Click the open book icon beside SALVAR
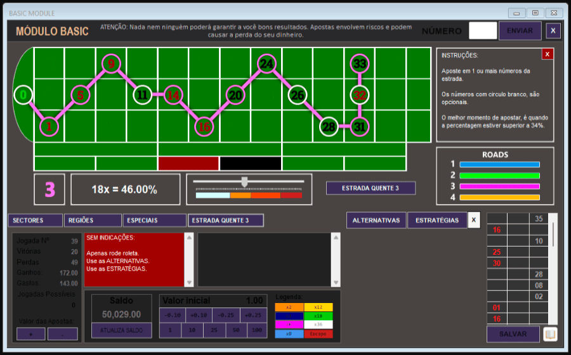Image resolution: width=571 pixels, height=355 pixels. coord(550,334)
